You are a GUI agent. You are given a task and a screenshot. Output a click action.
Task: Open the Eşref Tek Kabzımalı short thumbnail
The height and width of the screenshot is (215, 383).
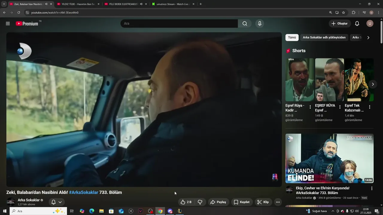click(359, 80)
